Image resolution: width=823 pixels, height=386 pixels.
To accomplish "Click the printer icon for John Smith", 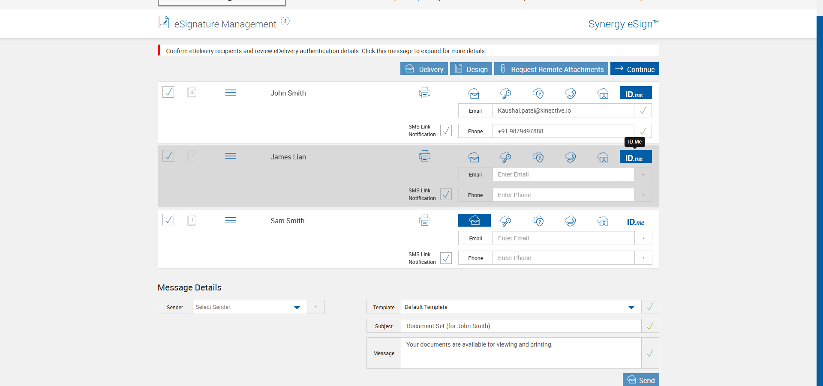I will pyautogui.click(x=424, y=93).
